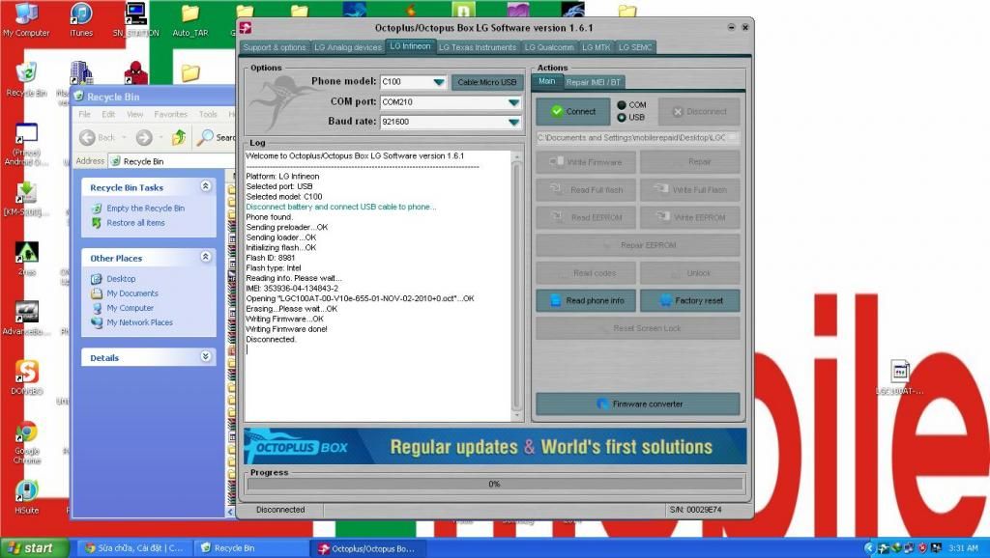
Task: Open the Phone model dropdown
Action: click(438, 82)
